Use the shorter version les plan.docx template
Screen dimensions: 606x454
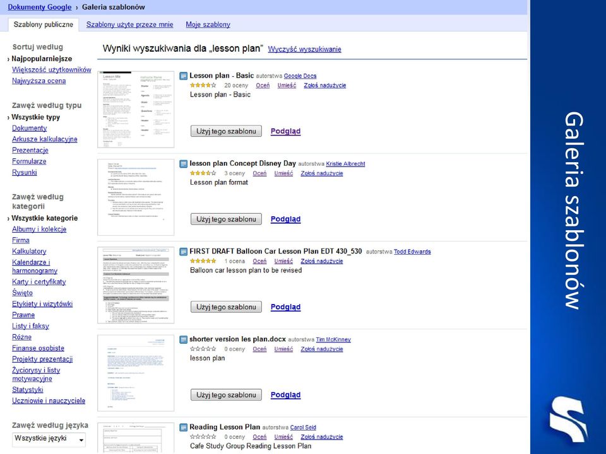tap(226, 395)
